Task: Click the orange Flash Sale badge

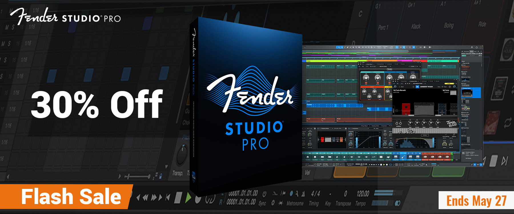Action: pos(67,197)
